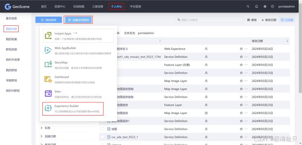Image resolution: width=302 pixels, height=145 pixels.
Task: Open the notifications bell
Action: click(x=257, y=6)
